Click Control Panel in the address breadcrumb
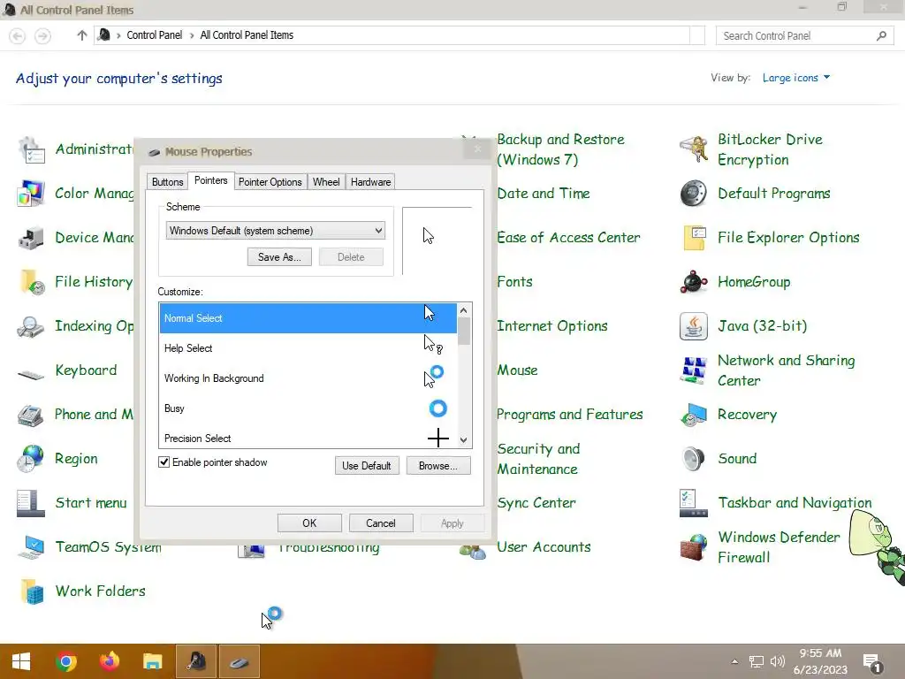The width and height of the screenshot is (905, 679). coord(154,35)
